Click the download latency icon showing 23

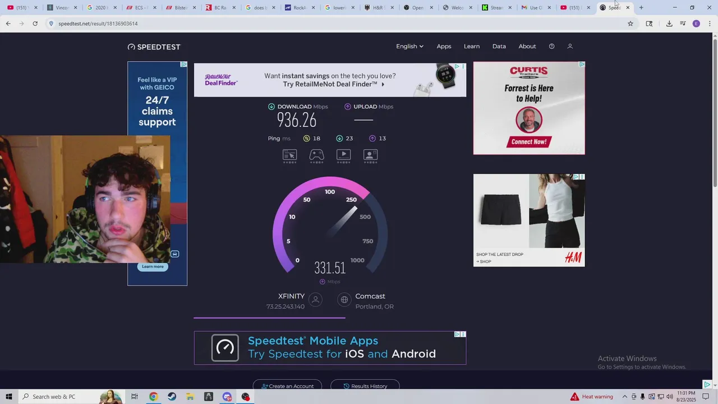(339, 139)
